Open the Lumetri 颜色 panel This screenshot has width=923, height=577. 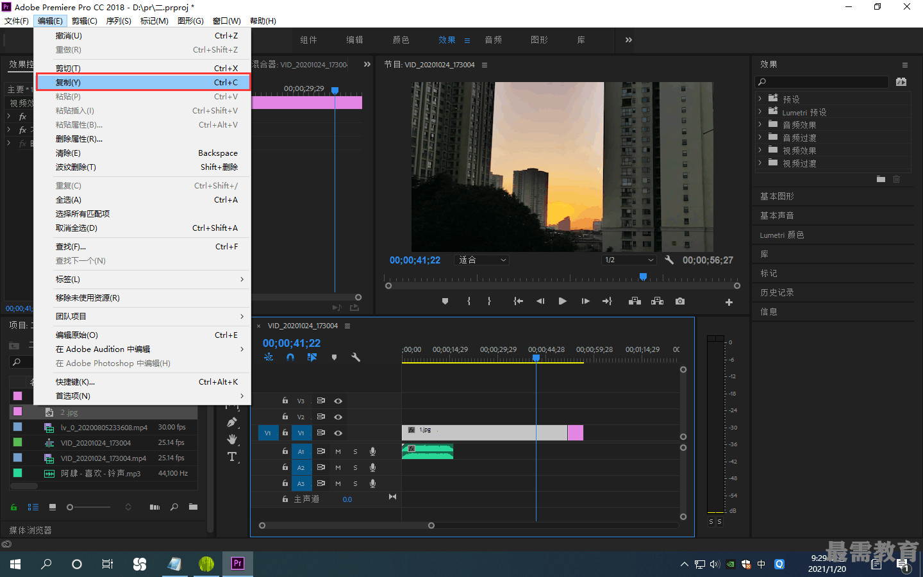click(x=782, y=235)
